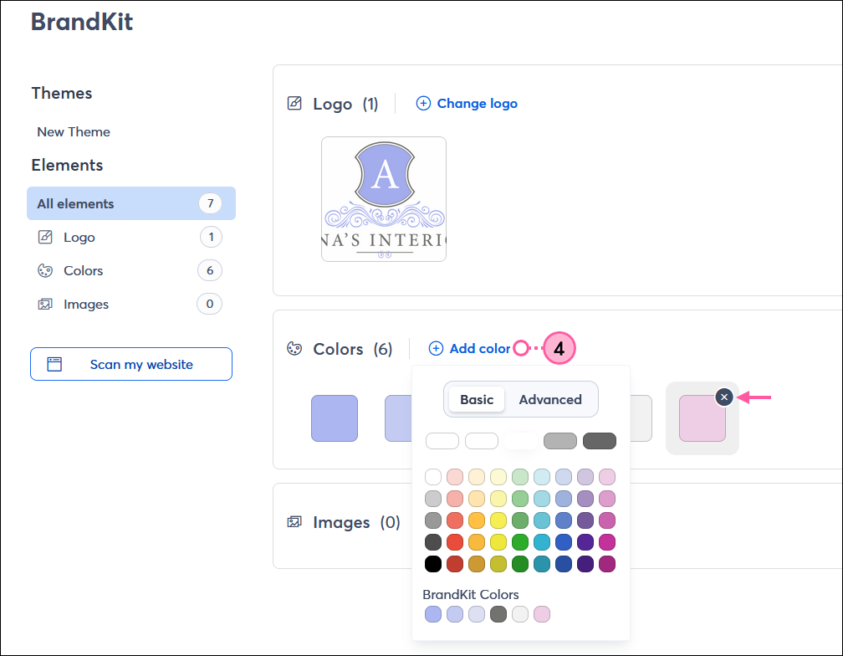Screen dimensions: 843x656
Task: Switch to the Basic tab in the color picker
Action: pos(476,399)
